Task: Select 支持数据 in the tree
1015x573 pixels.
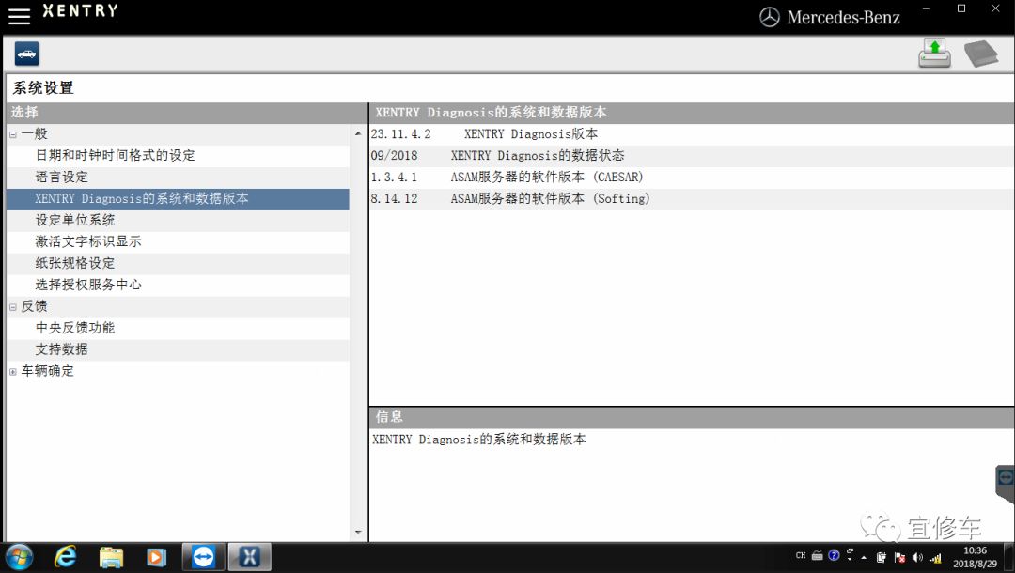Action: point(61,349)
